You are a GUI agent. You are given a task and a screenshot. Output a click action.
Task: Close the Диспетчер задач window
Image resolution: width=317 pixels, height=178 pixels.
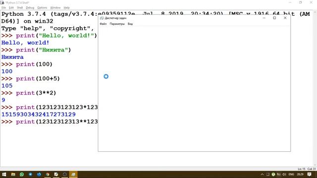coord(285,18)
